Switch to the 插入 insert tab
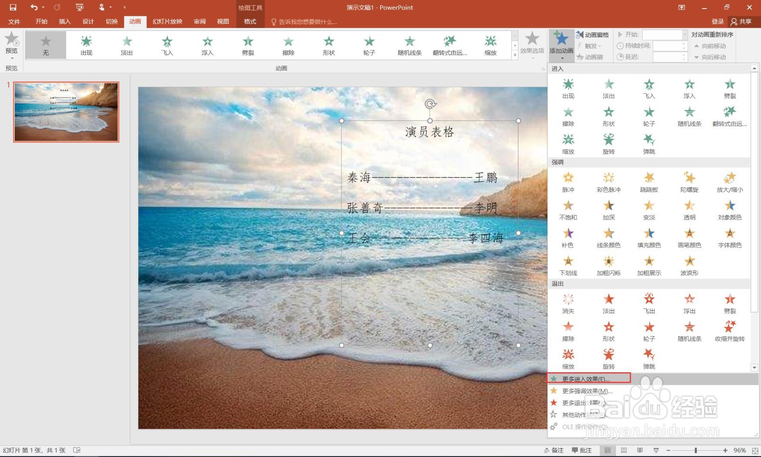The image size is (761, 457). (65, 21)
